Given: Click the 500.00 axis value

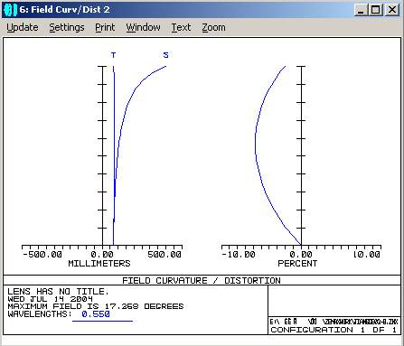Looking at the screenshot, I should tap(164, 255).
